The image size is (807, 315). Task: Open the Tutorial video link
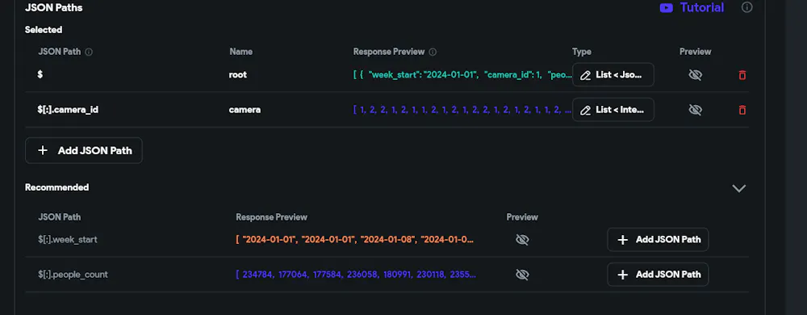692,7
